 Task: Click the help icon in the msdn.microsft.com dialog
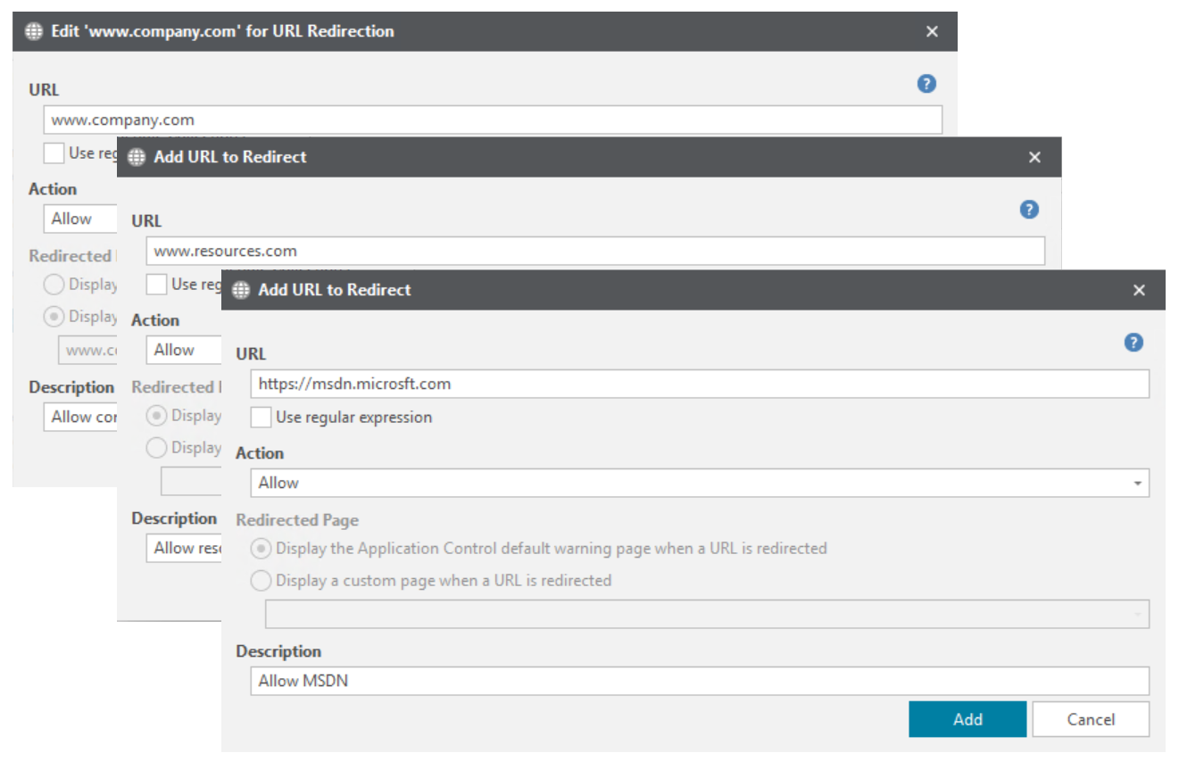[x=1133, y=343]
